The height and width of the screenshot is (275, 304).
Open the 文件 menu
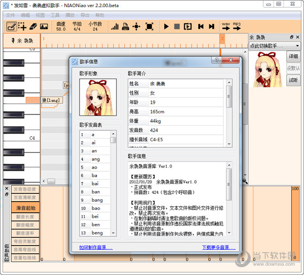10,15
